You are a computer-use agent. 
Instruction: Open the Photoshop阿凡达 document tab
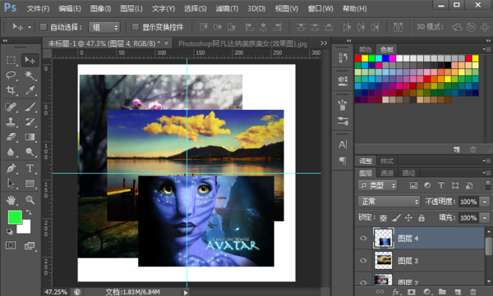click(x=242, y=43)
